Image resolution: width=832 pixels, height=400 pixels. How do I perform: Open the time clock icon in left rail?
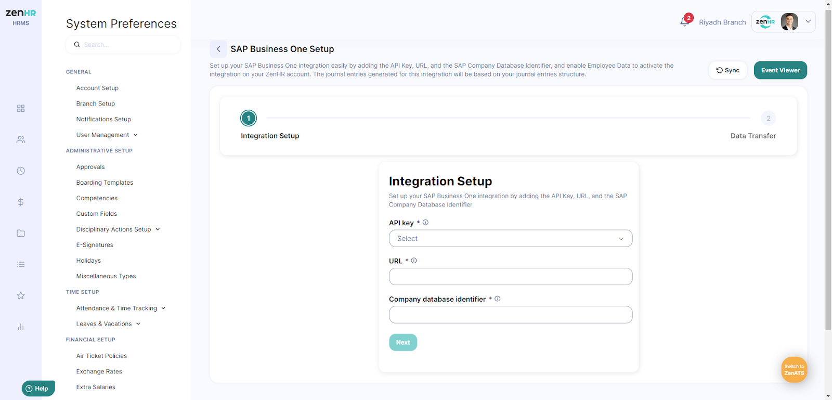tap(21, 171)
